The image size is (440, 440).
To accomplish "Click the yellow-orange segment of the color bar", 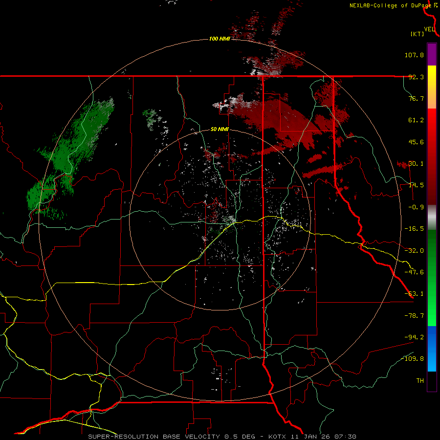I will pyautogui.click(x=432, y=87).
